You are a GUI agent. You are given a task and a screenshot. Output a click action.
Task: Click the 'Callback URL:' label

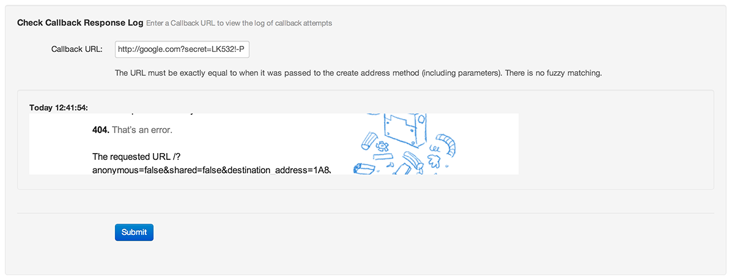(77, 49)
